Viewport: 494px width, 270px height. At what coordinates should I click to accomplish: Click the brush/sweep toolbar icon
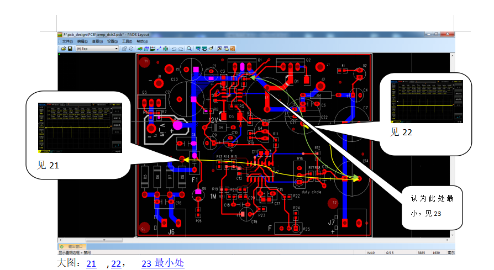211,49
